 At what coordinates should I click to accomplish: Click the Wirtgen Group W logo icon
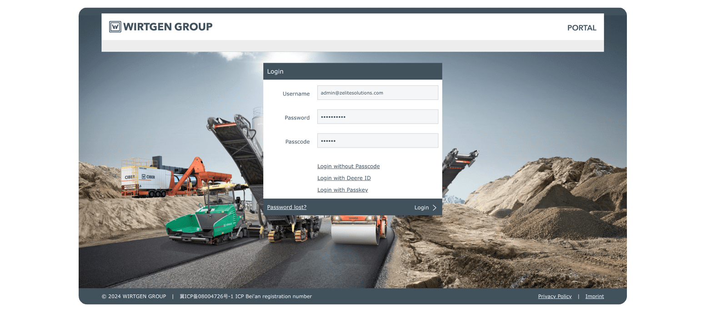(115, 27)
